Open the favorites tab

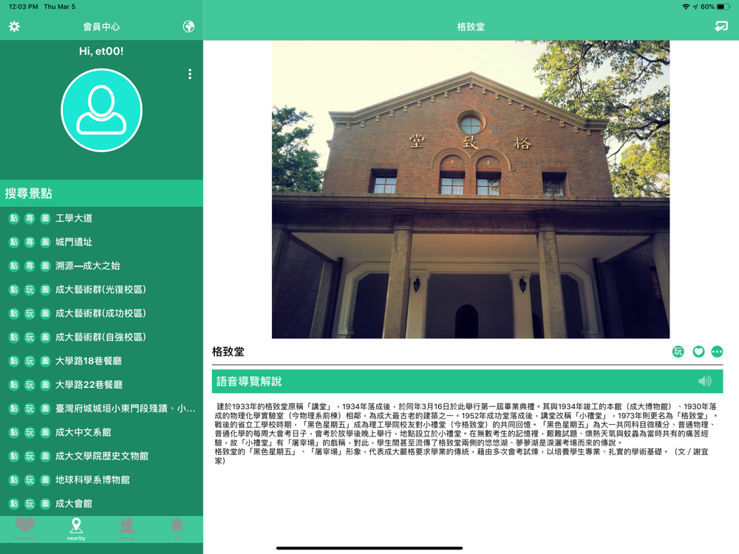(x=25, y=529)
